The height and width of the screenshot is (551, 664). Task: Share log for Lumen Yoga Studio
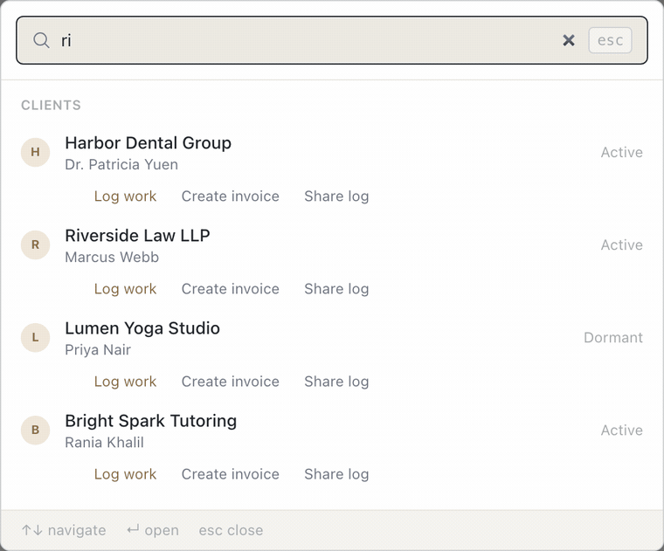pyautogui.click(x=336, y=382)
